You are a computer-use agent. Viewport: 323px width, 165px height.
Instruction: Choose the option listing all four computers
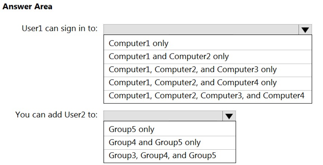click(208, 97)
